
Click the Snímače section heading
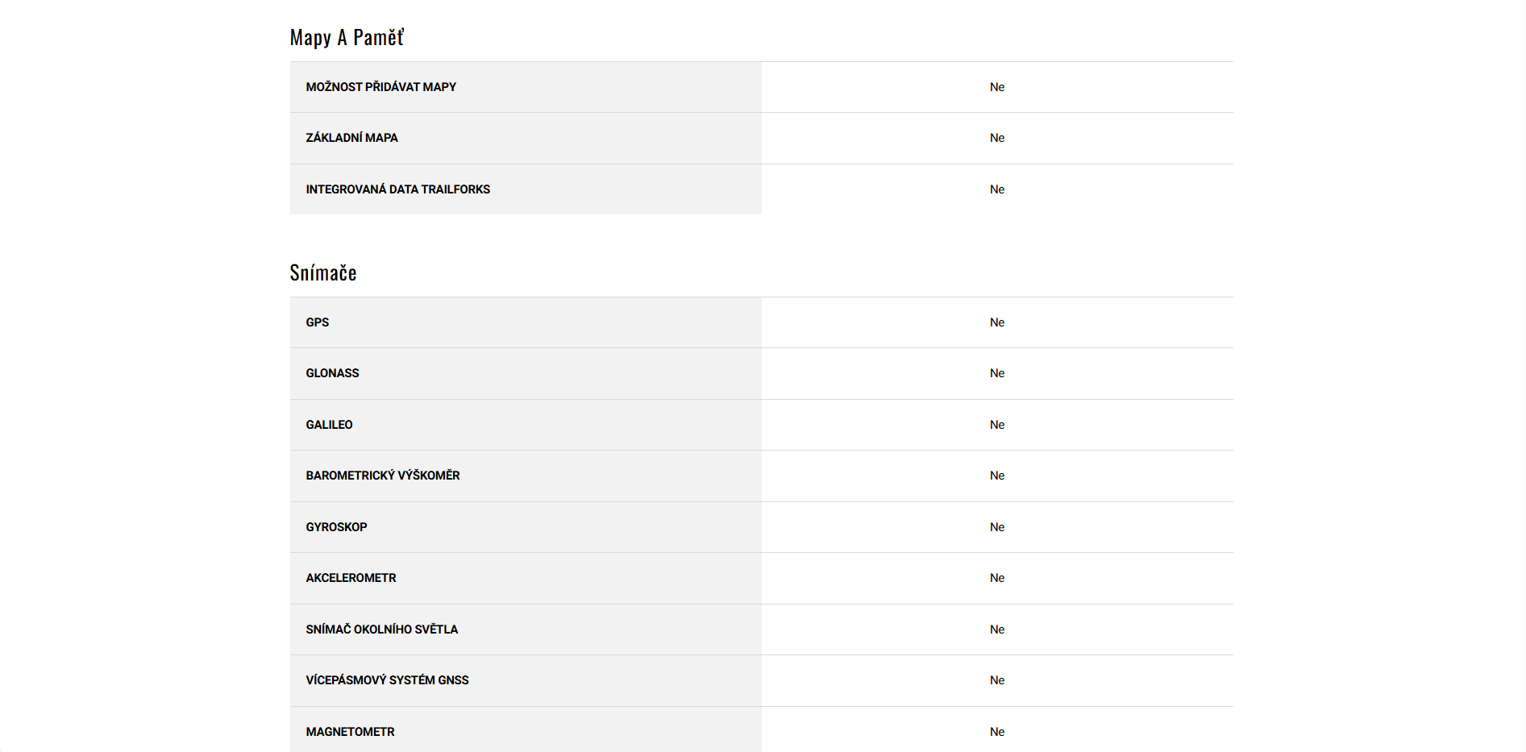point(322,273)
